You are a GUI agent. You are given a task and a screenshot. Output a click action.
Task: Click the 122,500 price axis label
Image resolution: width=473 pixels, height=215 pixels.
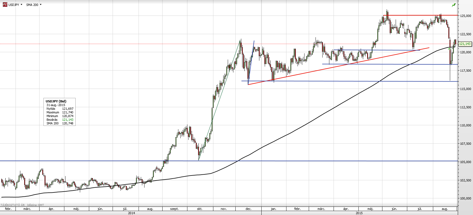point(465,34)
